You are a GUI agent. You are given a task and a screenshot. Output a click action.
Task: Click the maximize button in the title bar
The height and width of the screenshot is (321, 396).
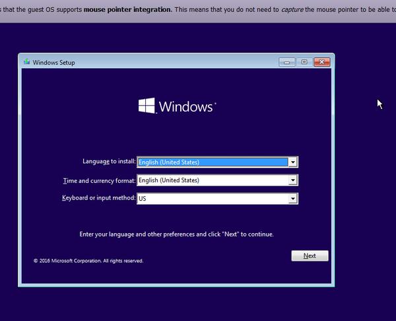click(304, 62)
